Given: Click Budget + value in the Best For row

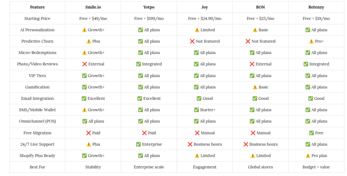Looking at the screenshot, I should (x=316, y=167).
